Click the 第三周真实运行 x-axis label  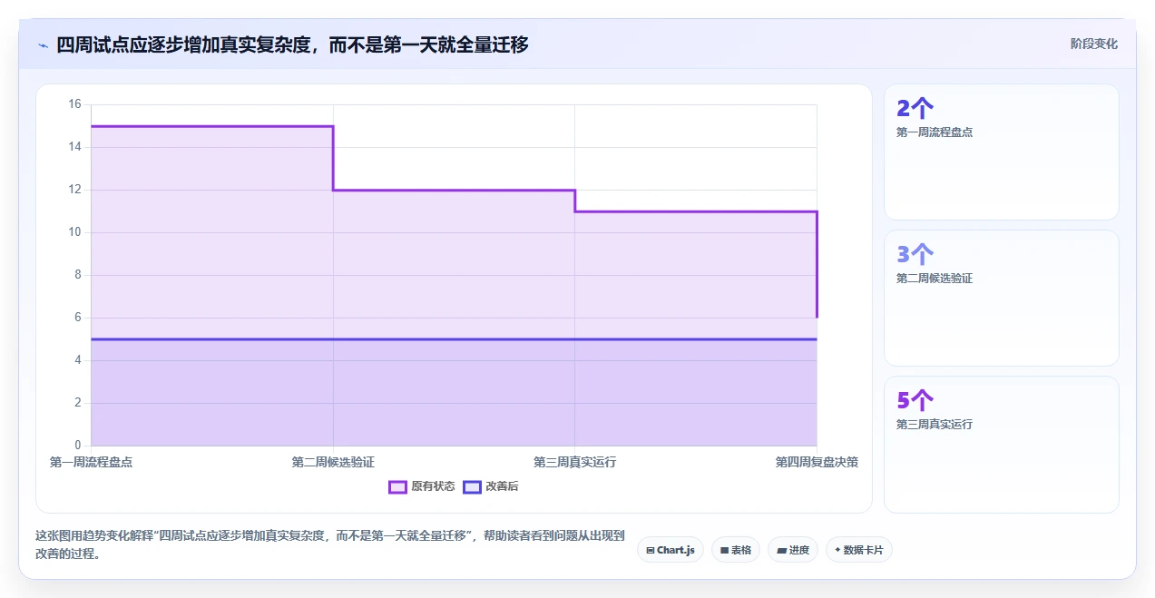click(x=575, y=463)
